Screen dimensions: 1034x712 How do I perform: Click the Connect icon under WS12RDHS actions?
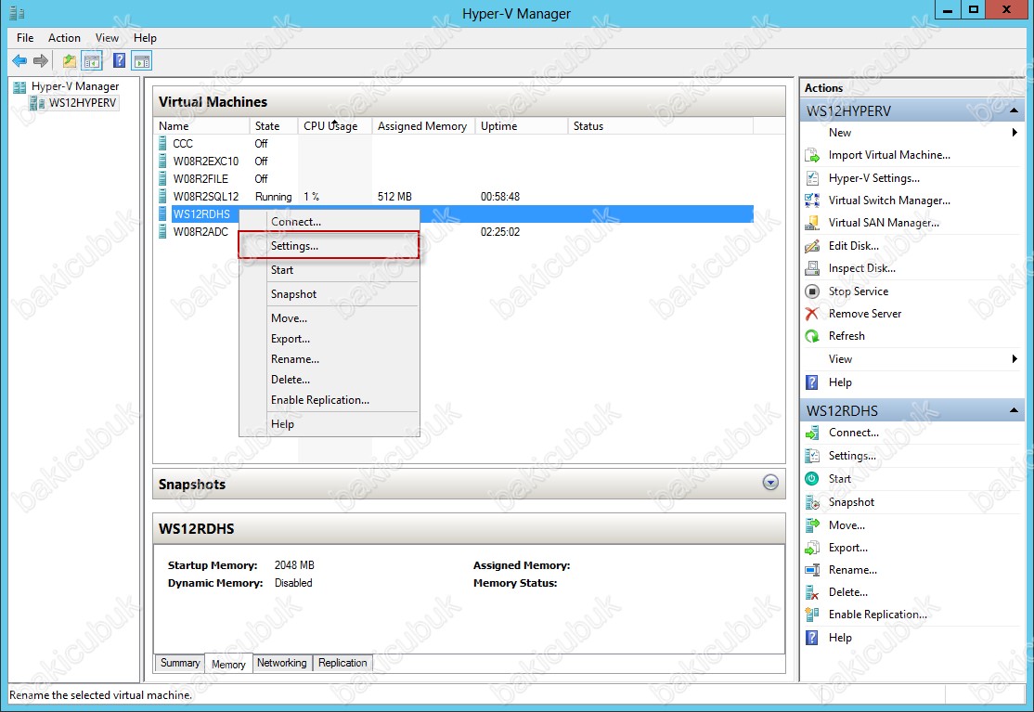tap(812, 434)
